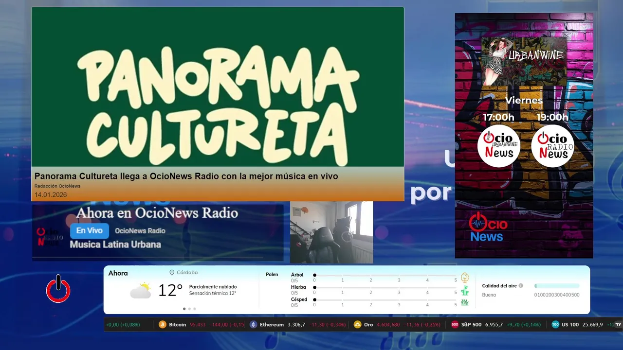Click the UrbanWine poster image
The height and width of the screenshot is (350, 623).
pyautogui.click(x=524, y=62)
